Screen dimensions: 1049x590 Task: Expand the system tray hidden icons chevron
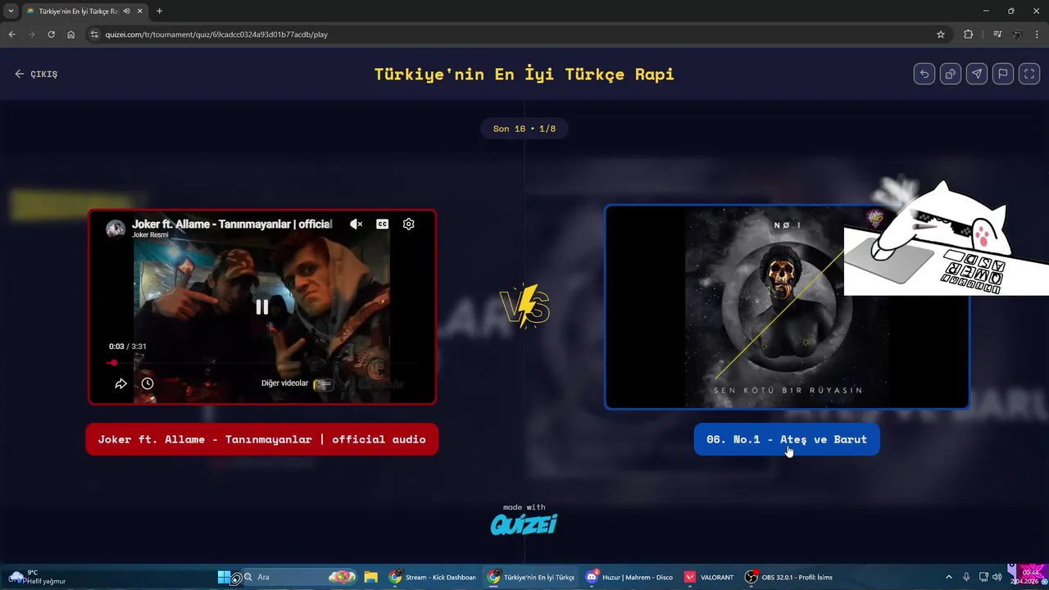[x=949, y=577]
